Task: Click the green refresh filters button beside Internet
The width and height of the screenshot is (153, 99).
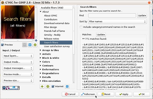Action: click(x=48, y=86)
